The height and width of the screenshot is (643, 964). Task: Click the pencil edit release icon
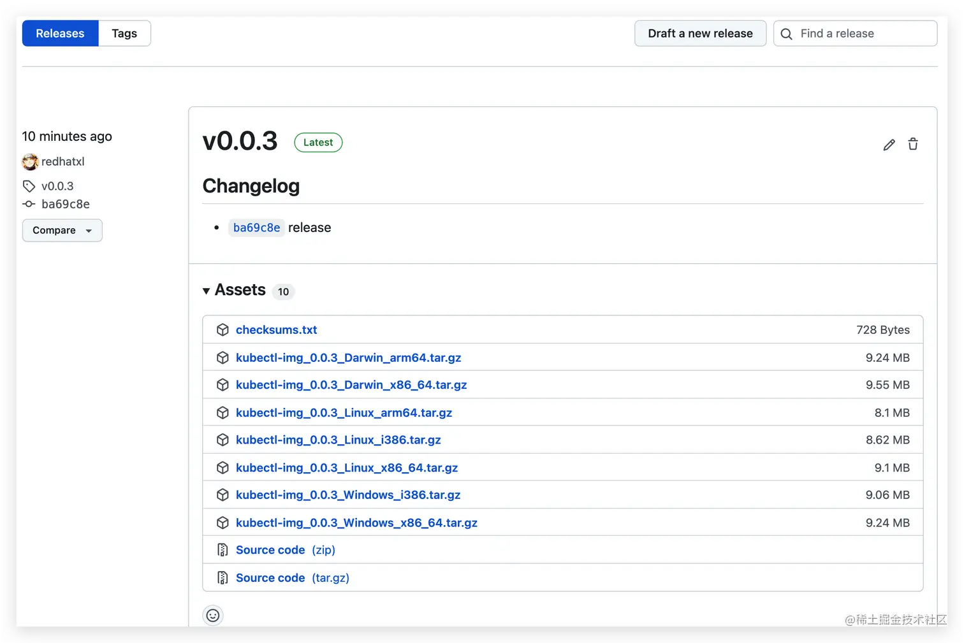tap(889, 145)
